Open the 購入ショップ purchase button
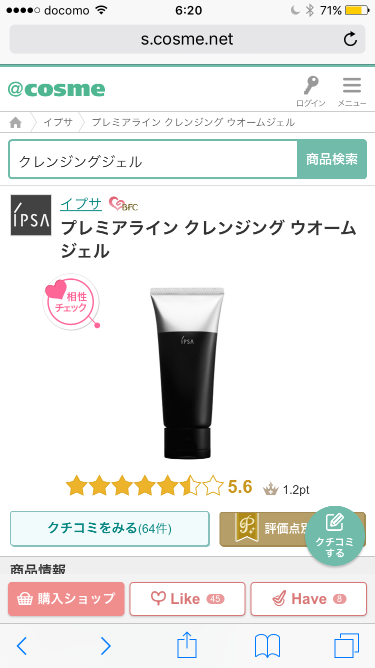 (x=66, y=598)
